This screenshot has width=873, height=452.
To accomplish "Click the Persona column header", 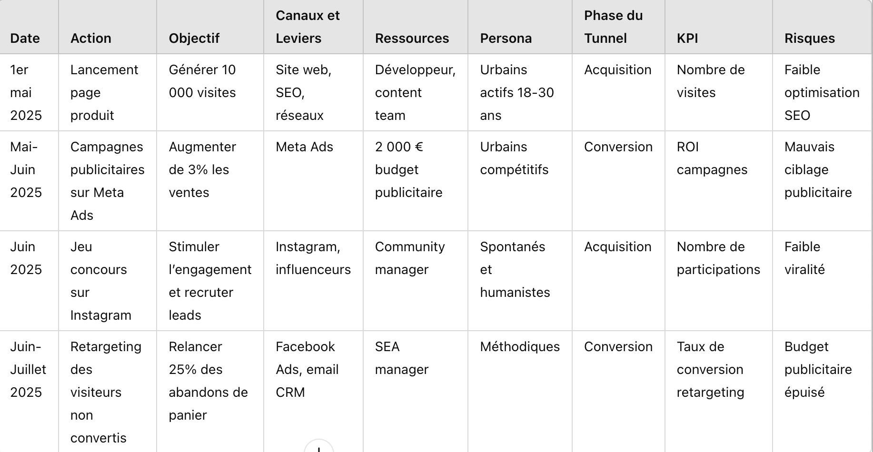I will (x=506, y=38).
